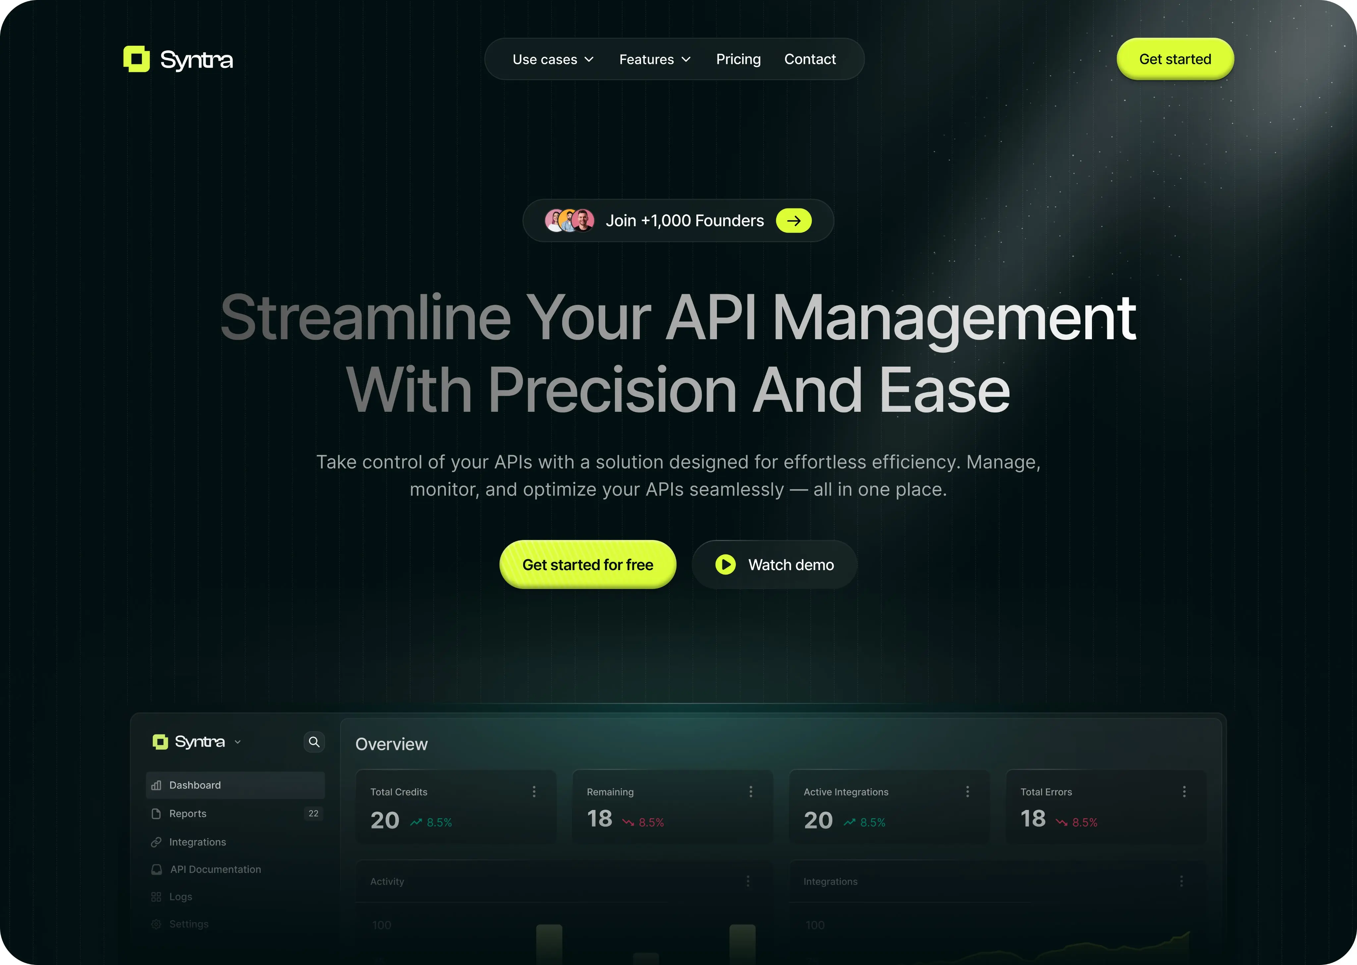
Task: Click the Reports document icon
Action: click(156, 814)
